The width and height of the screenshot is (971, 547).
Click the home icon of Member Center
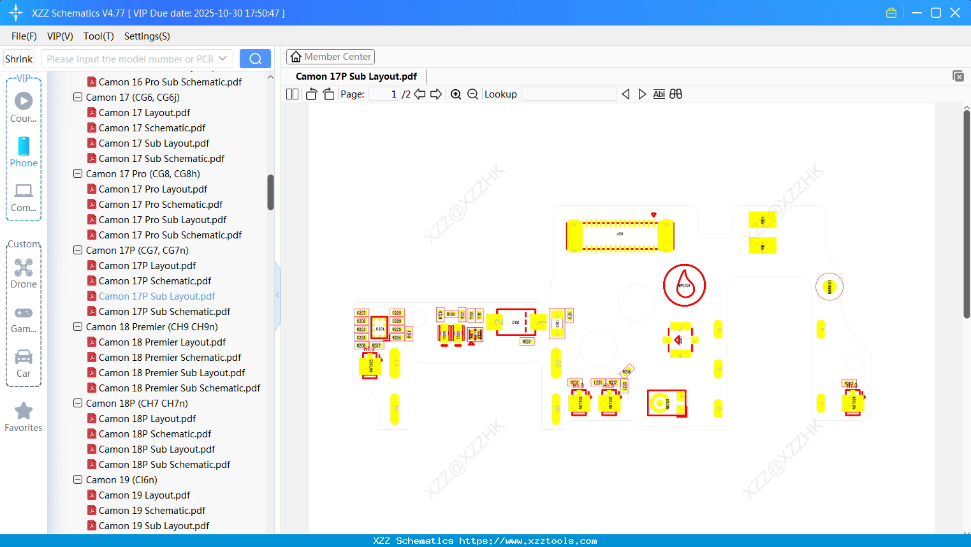[x=296, y=57]
